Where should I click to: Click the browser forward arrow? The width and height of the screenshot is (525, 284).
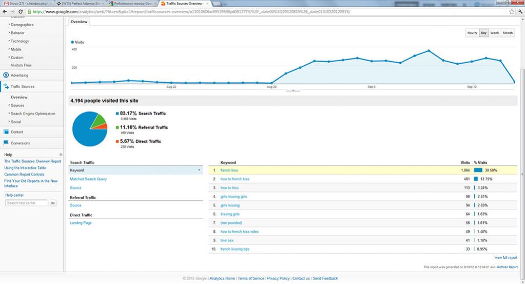pos(13,12)
